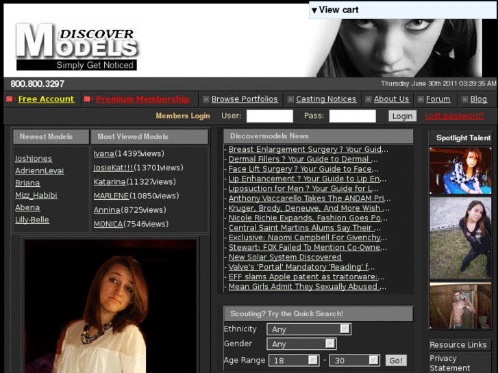Click the square bullet icon before Blog

[464, 99]
